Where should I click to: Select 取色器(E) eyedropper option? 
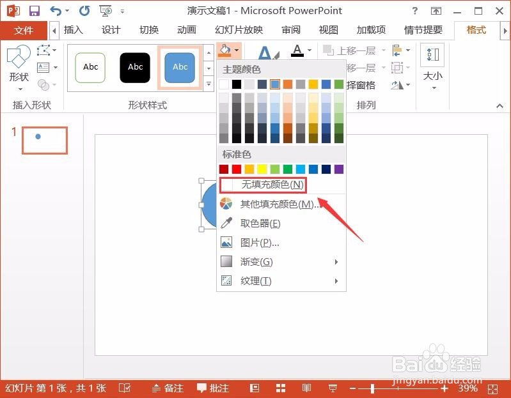click(x=281, y=223)
